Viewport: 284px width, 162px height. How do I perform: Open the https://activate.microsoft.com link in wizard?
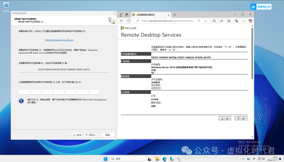pyautogui.click(x=59, y=40)
